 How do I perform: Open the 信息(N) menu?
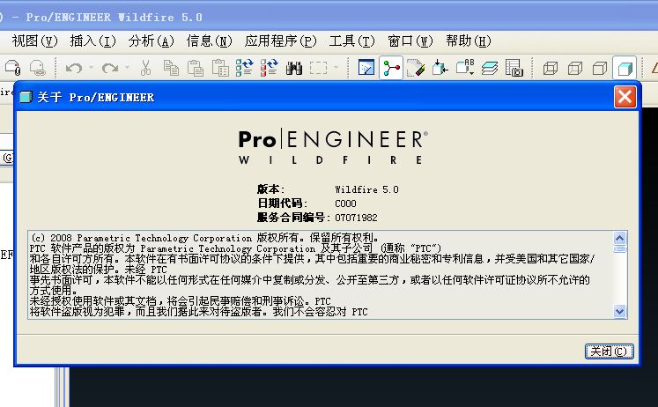(209, 41)
